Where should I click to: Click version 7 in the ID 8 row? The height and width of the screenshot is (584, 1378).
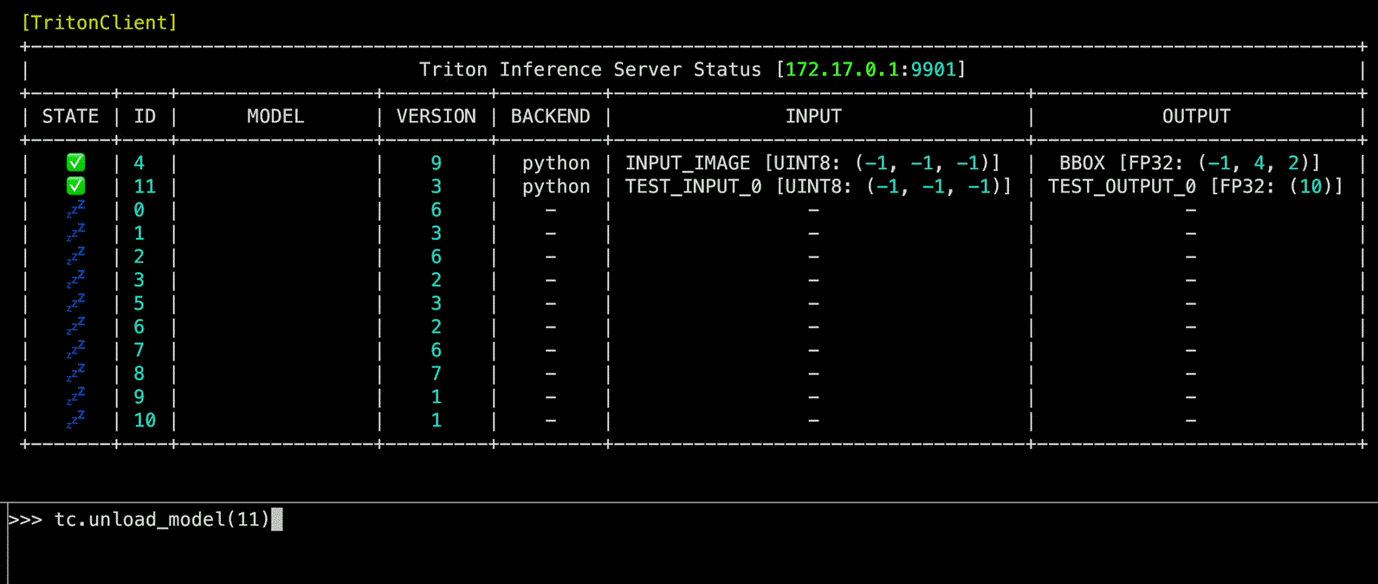tap(436, 373)
